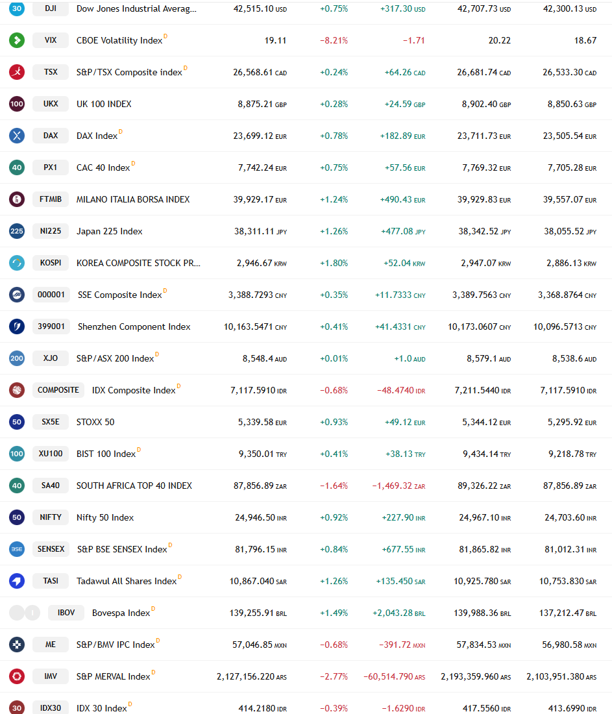Open S&P MERVAL Index link
The image size is (612, 714).
click(114, 676)
